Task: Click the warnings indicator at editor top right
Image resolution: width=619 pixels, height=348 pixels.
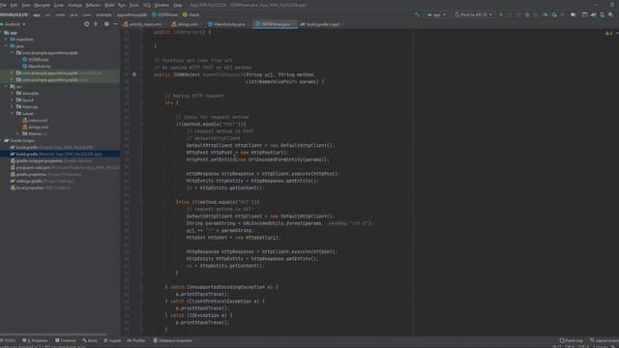Action: (x=609, y=33)
